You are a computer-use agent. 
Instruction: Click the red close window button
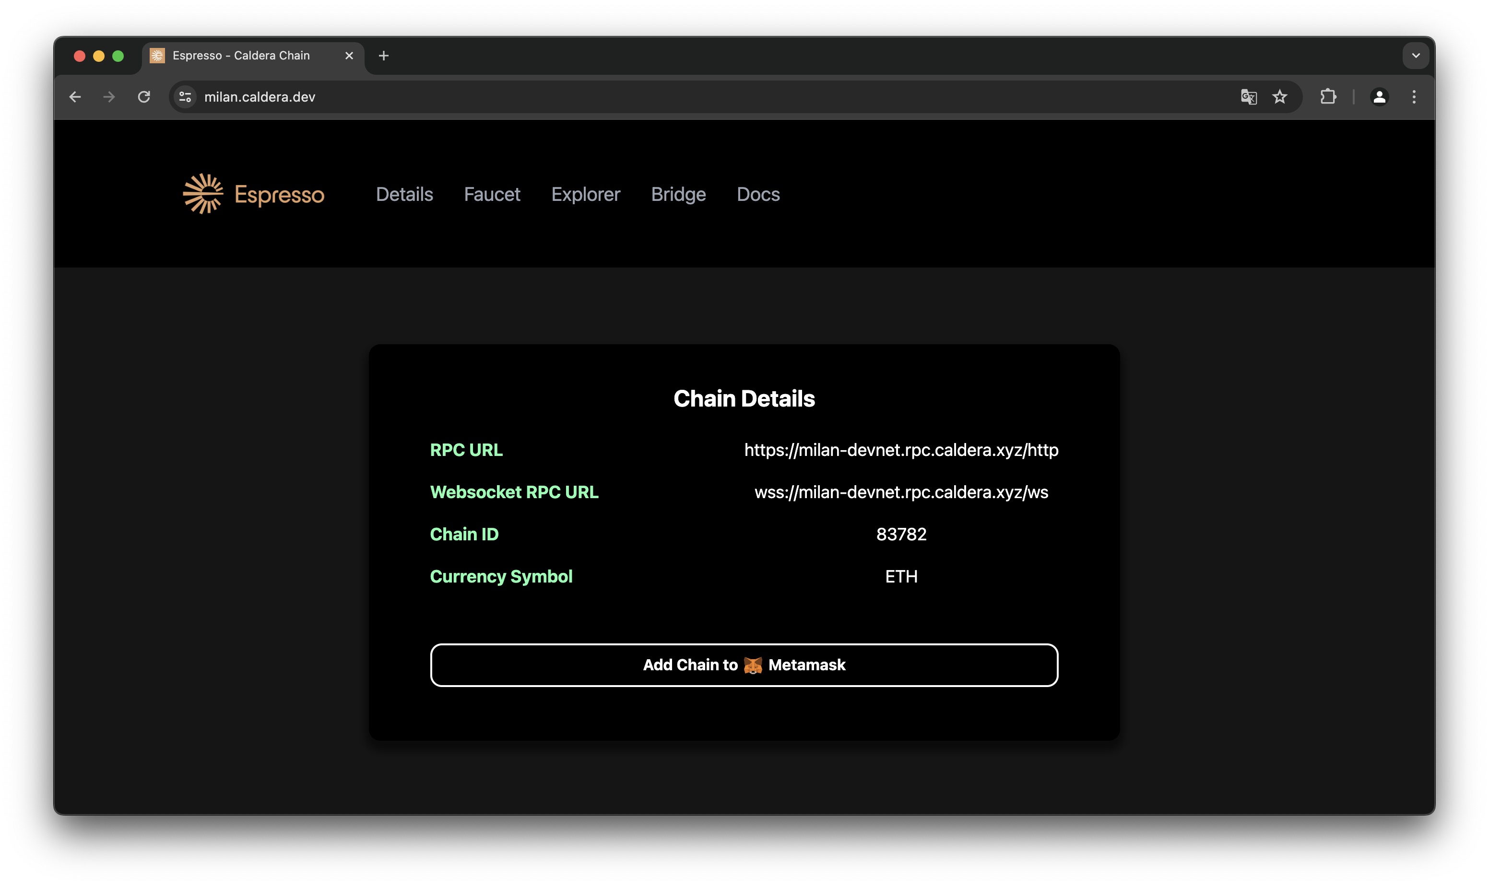(80, 56)
